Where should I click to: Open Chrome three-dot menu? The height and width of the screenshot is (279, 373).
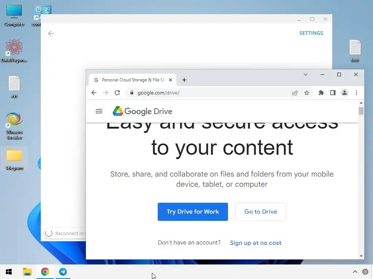click(x=356, y=93)
